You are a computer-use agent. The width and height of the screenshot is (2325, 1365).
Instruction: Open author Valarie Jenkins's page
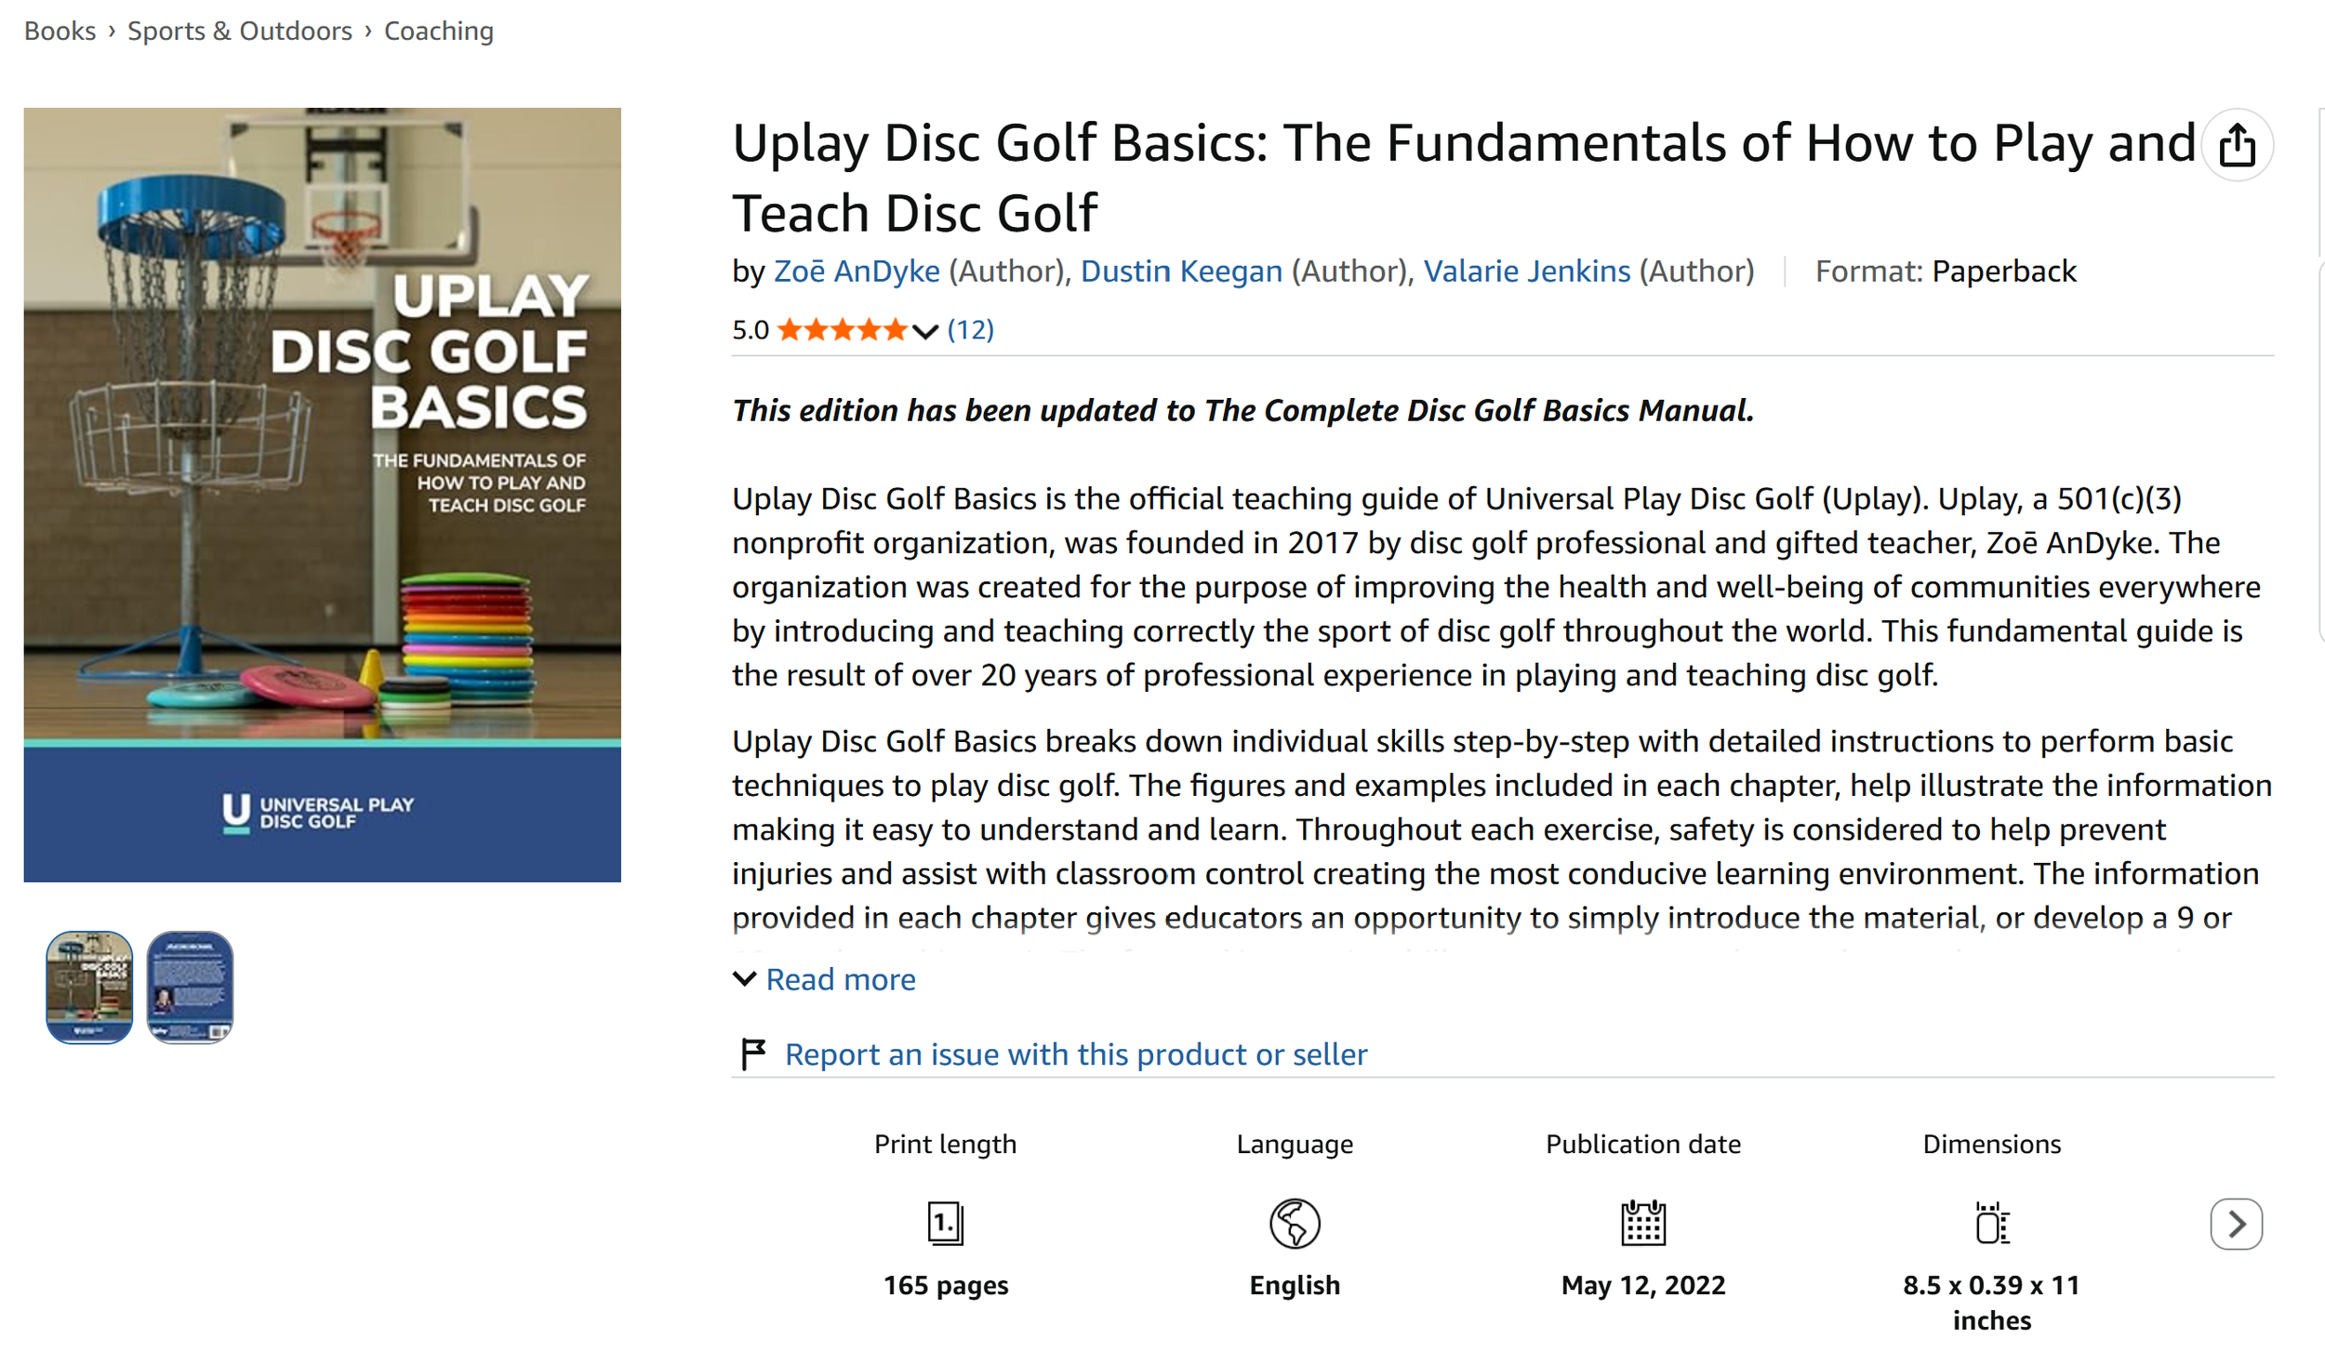pos(1526,271)
